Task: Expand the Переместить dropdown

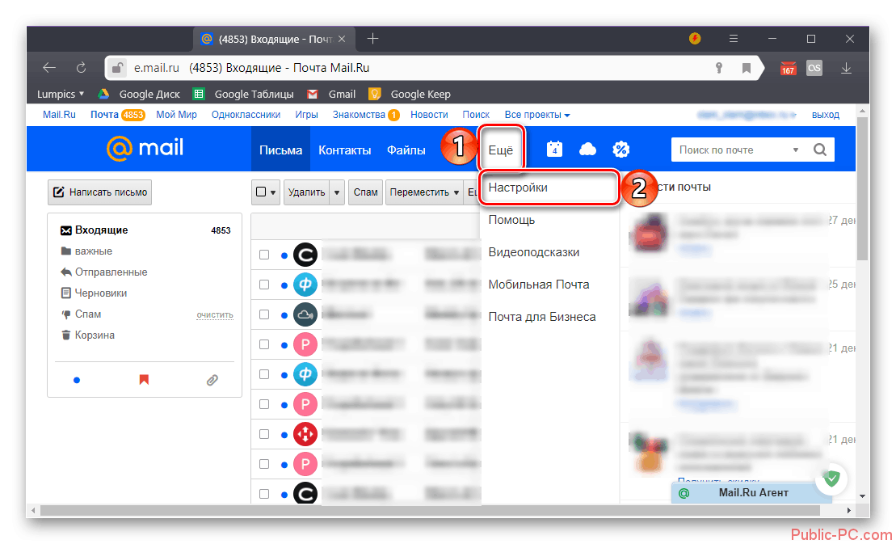Action: (x=423, y=192)
